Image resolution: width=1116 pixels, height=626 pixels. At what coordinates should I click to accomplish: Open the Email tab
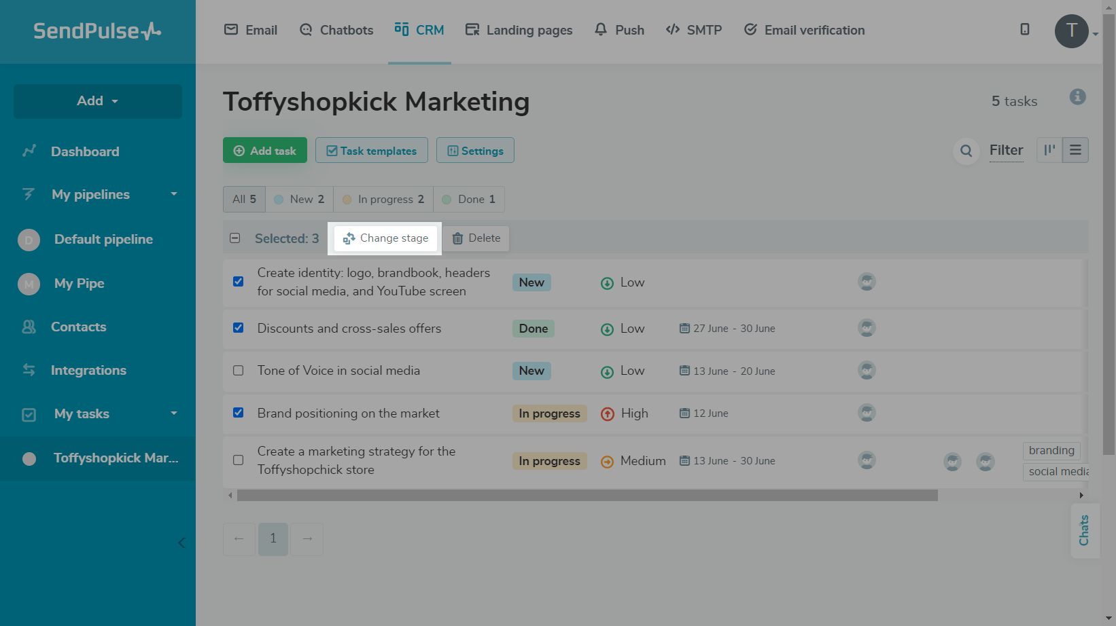click(251, 30)
